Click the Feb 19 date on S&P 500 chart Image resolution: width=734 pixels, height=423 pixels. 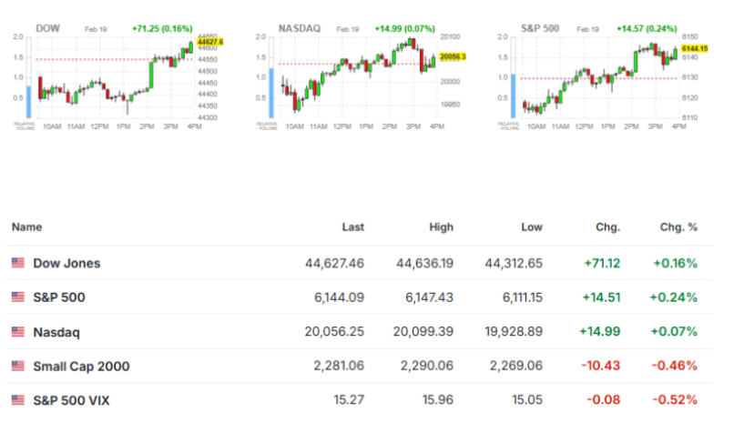tap(587, 29)
